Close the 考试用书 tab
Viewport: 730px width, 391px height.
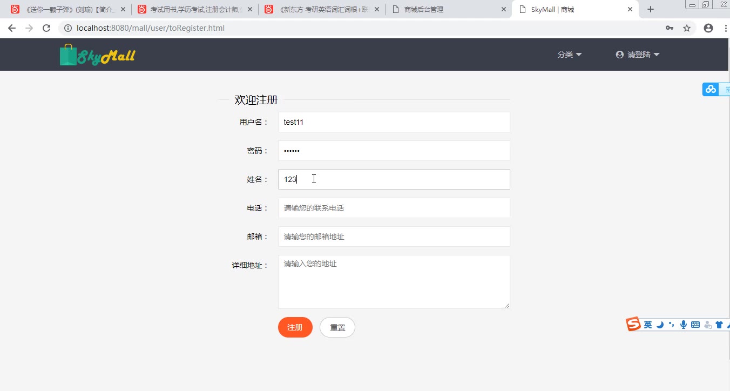250,10
